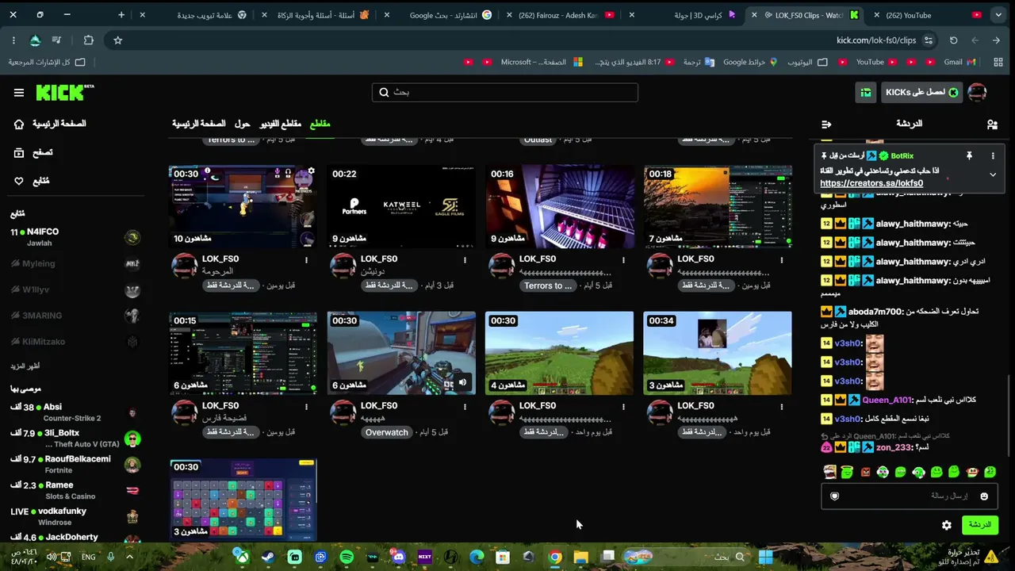Click the pin icon on BotRix message
This screenshot has height=571, width=1015.
click(969, 156)
